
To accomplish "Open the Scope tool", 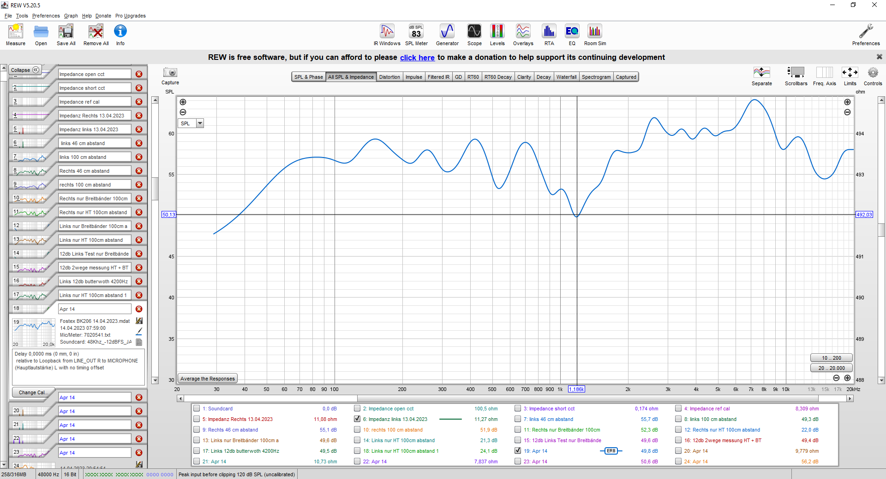I will tap(474, 35).
